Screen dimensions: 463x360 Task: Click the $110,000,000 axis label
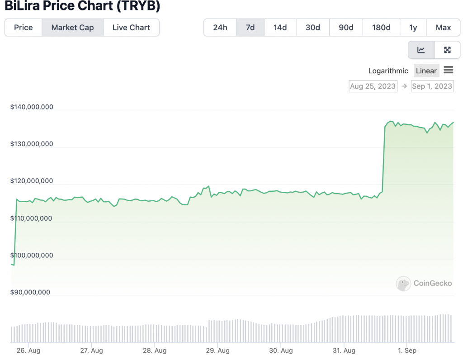point(31,218)
